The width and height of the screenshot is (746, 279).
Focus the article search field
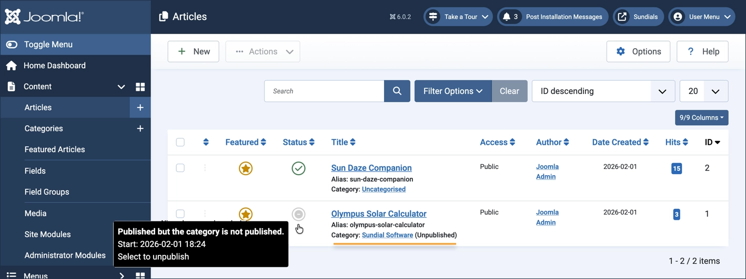tap(324, 91)
